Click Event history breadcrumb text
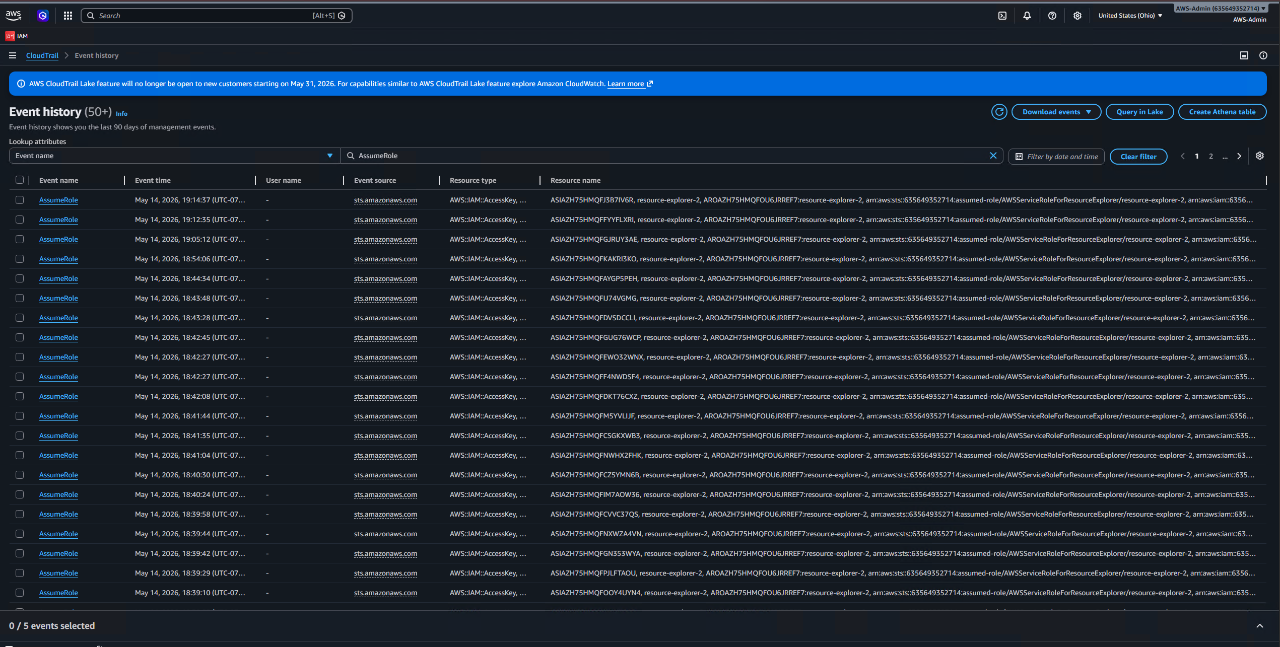The width and height of the screenshot is (1280, 647). click(97, 55)
